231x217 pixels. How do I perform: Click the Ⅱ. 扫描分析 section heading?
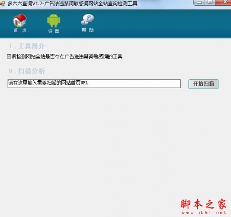[27, 71]
